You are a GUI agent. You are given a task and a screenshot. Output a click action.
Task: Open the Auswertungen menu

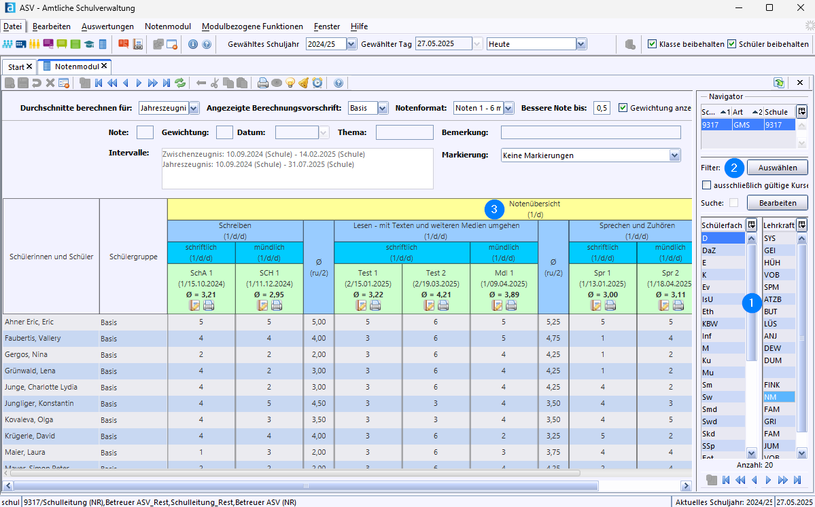click(107, 26)
